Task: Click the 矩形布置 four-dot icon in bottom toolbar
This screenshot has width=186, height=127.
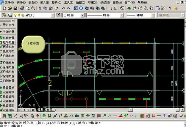Action: click(49, 116)
